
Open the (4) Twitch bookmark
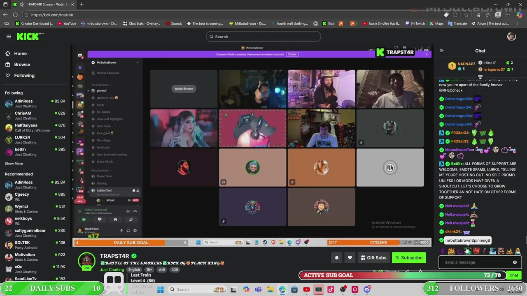[x=415, y=23]
